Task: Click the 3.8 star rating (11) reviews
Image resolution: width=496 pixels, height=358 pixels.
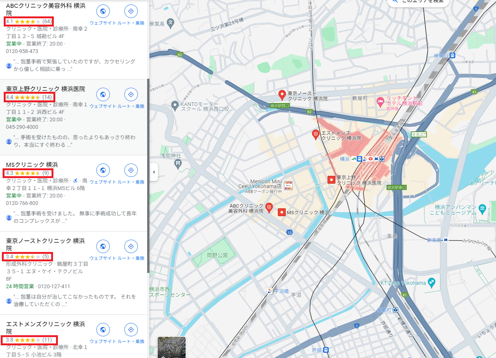Action: coord(29,340)
